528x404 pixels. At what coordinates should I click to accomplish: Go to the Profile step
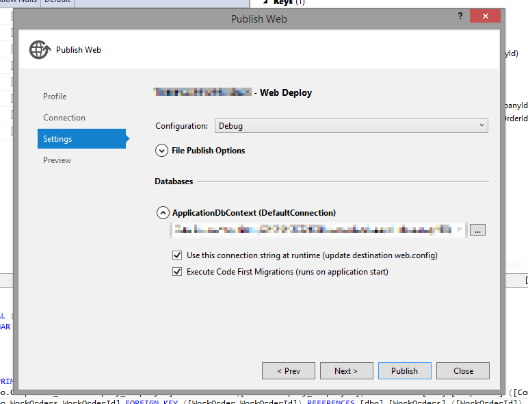55,97
